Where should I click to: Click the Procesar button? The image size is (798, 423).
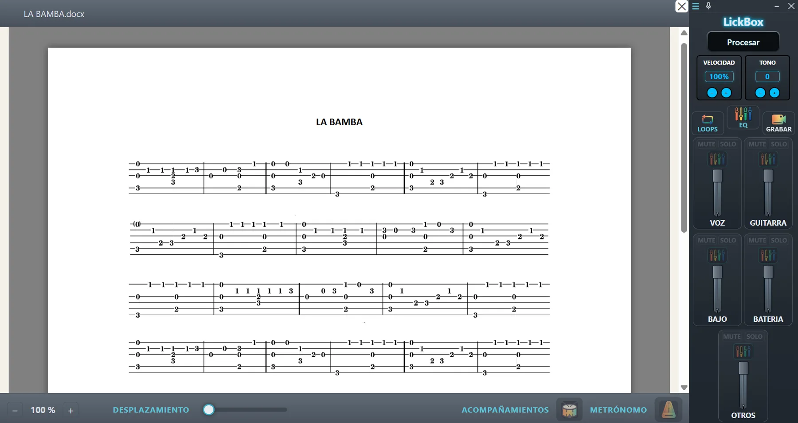click(743, 42)
